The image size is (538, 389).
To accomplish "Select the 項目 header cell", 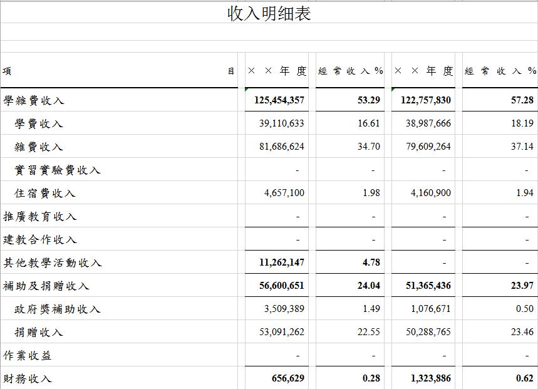I will [x=119, y=71].
